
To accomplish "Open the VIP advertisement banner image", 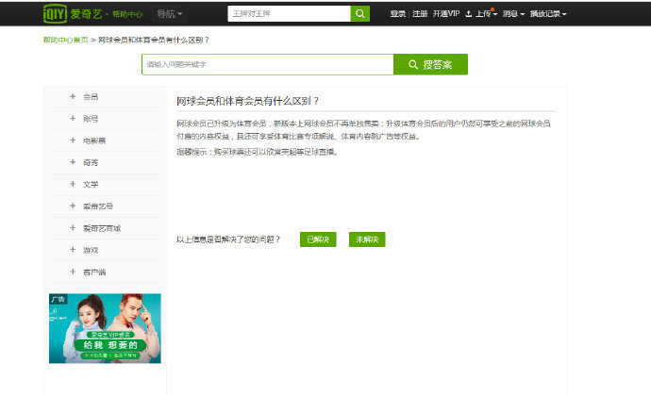I will 105,328.
